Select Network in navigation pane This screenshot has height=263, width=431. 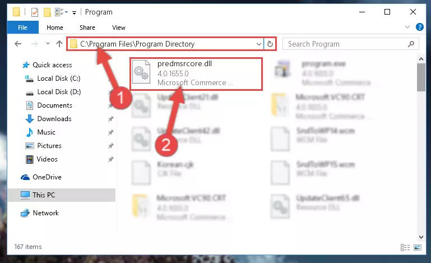click(x=45, y=213)
